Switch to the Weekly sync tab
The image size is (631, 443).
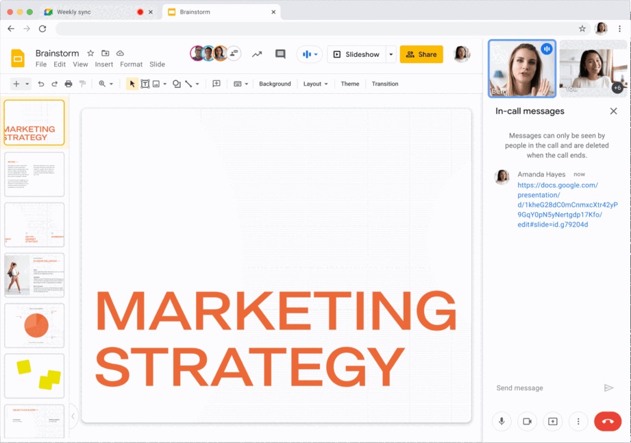click(x=75, y=12)
